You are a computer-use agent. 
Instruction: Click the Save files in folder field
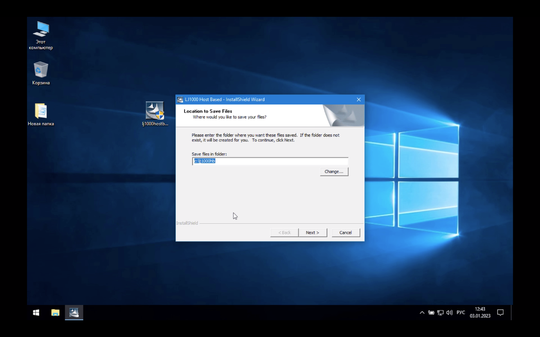[270, 161]
